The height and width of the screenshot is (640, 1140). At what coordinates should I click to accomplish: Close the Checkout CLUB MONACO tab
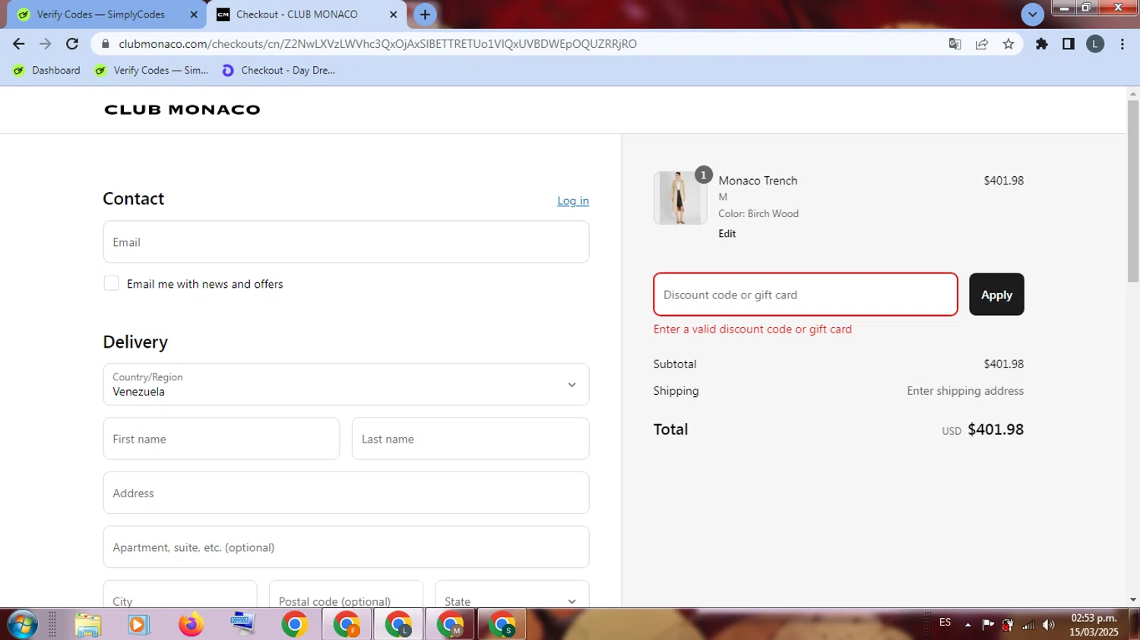(394, 14)
